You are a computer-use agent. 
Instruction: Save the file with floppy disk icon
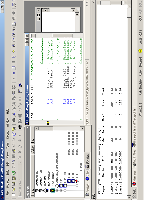(x=14, y=184)
